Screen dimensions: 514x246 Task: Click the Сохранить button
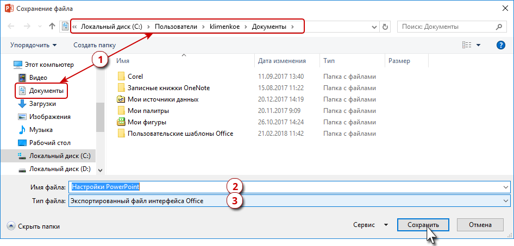tap(423, 225)
